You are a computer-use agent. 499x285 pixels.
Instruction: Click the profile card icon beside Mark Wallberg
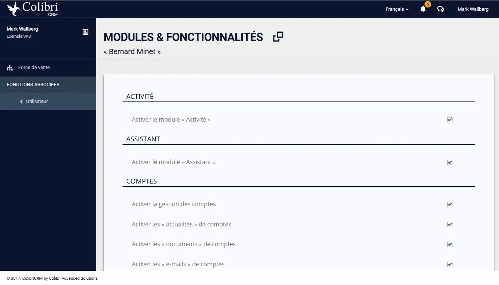pyautogui.click(x=86, y=32)
